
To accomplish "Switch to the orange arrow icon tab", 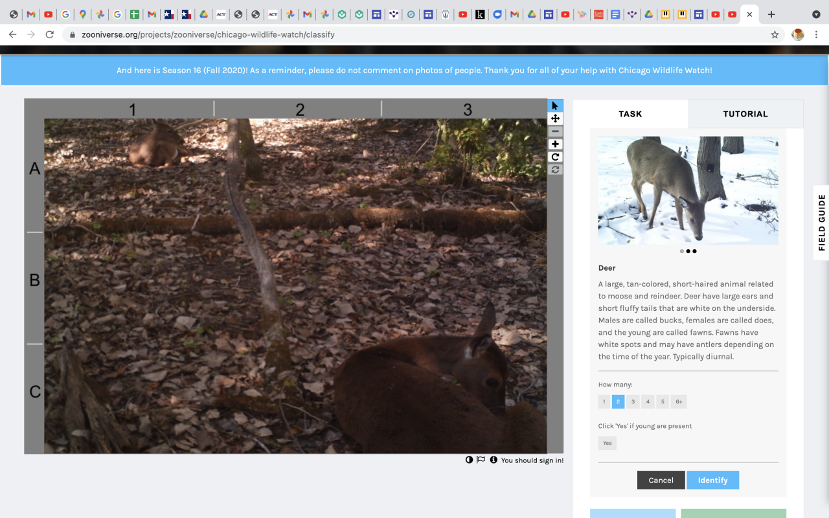I will pos(582,14).
